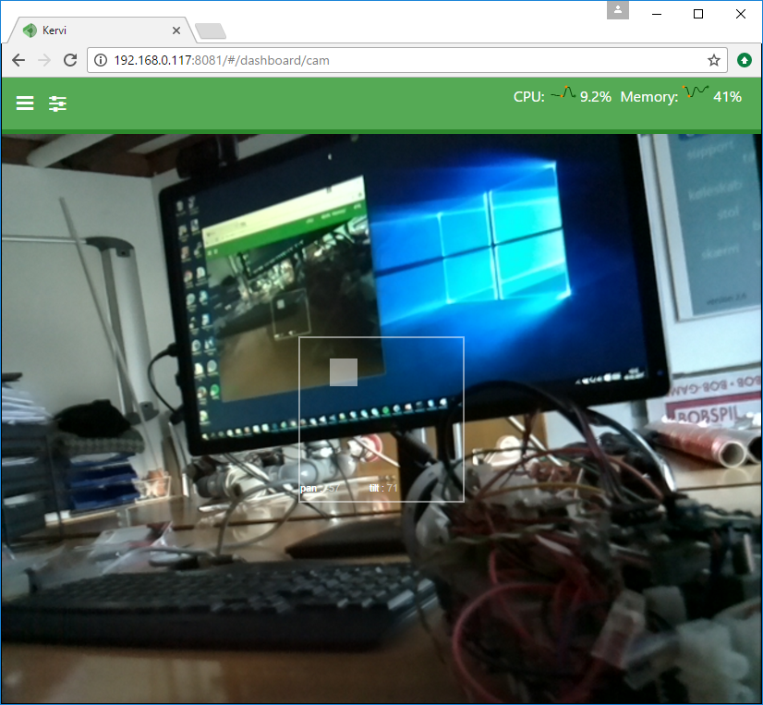Screen dimensions: 763x705
Task: Click the CPU 9.2% value
Action: (596, 97)
